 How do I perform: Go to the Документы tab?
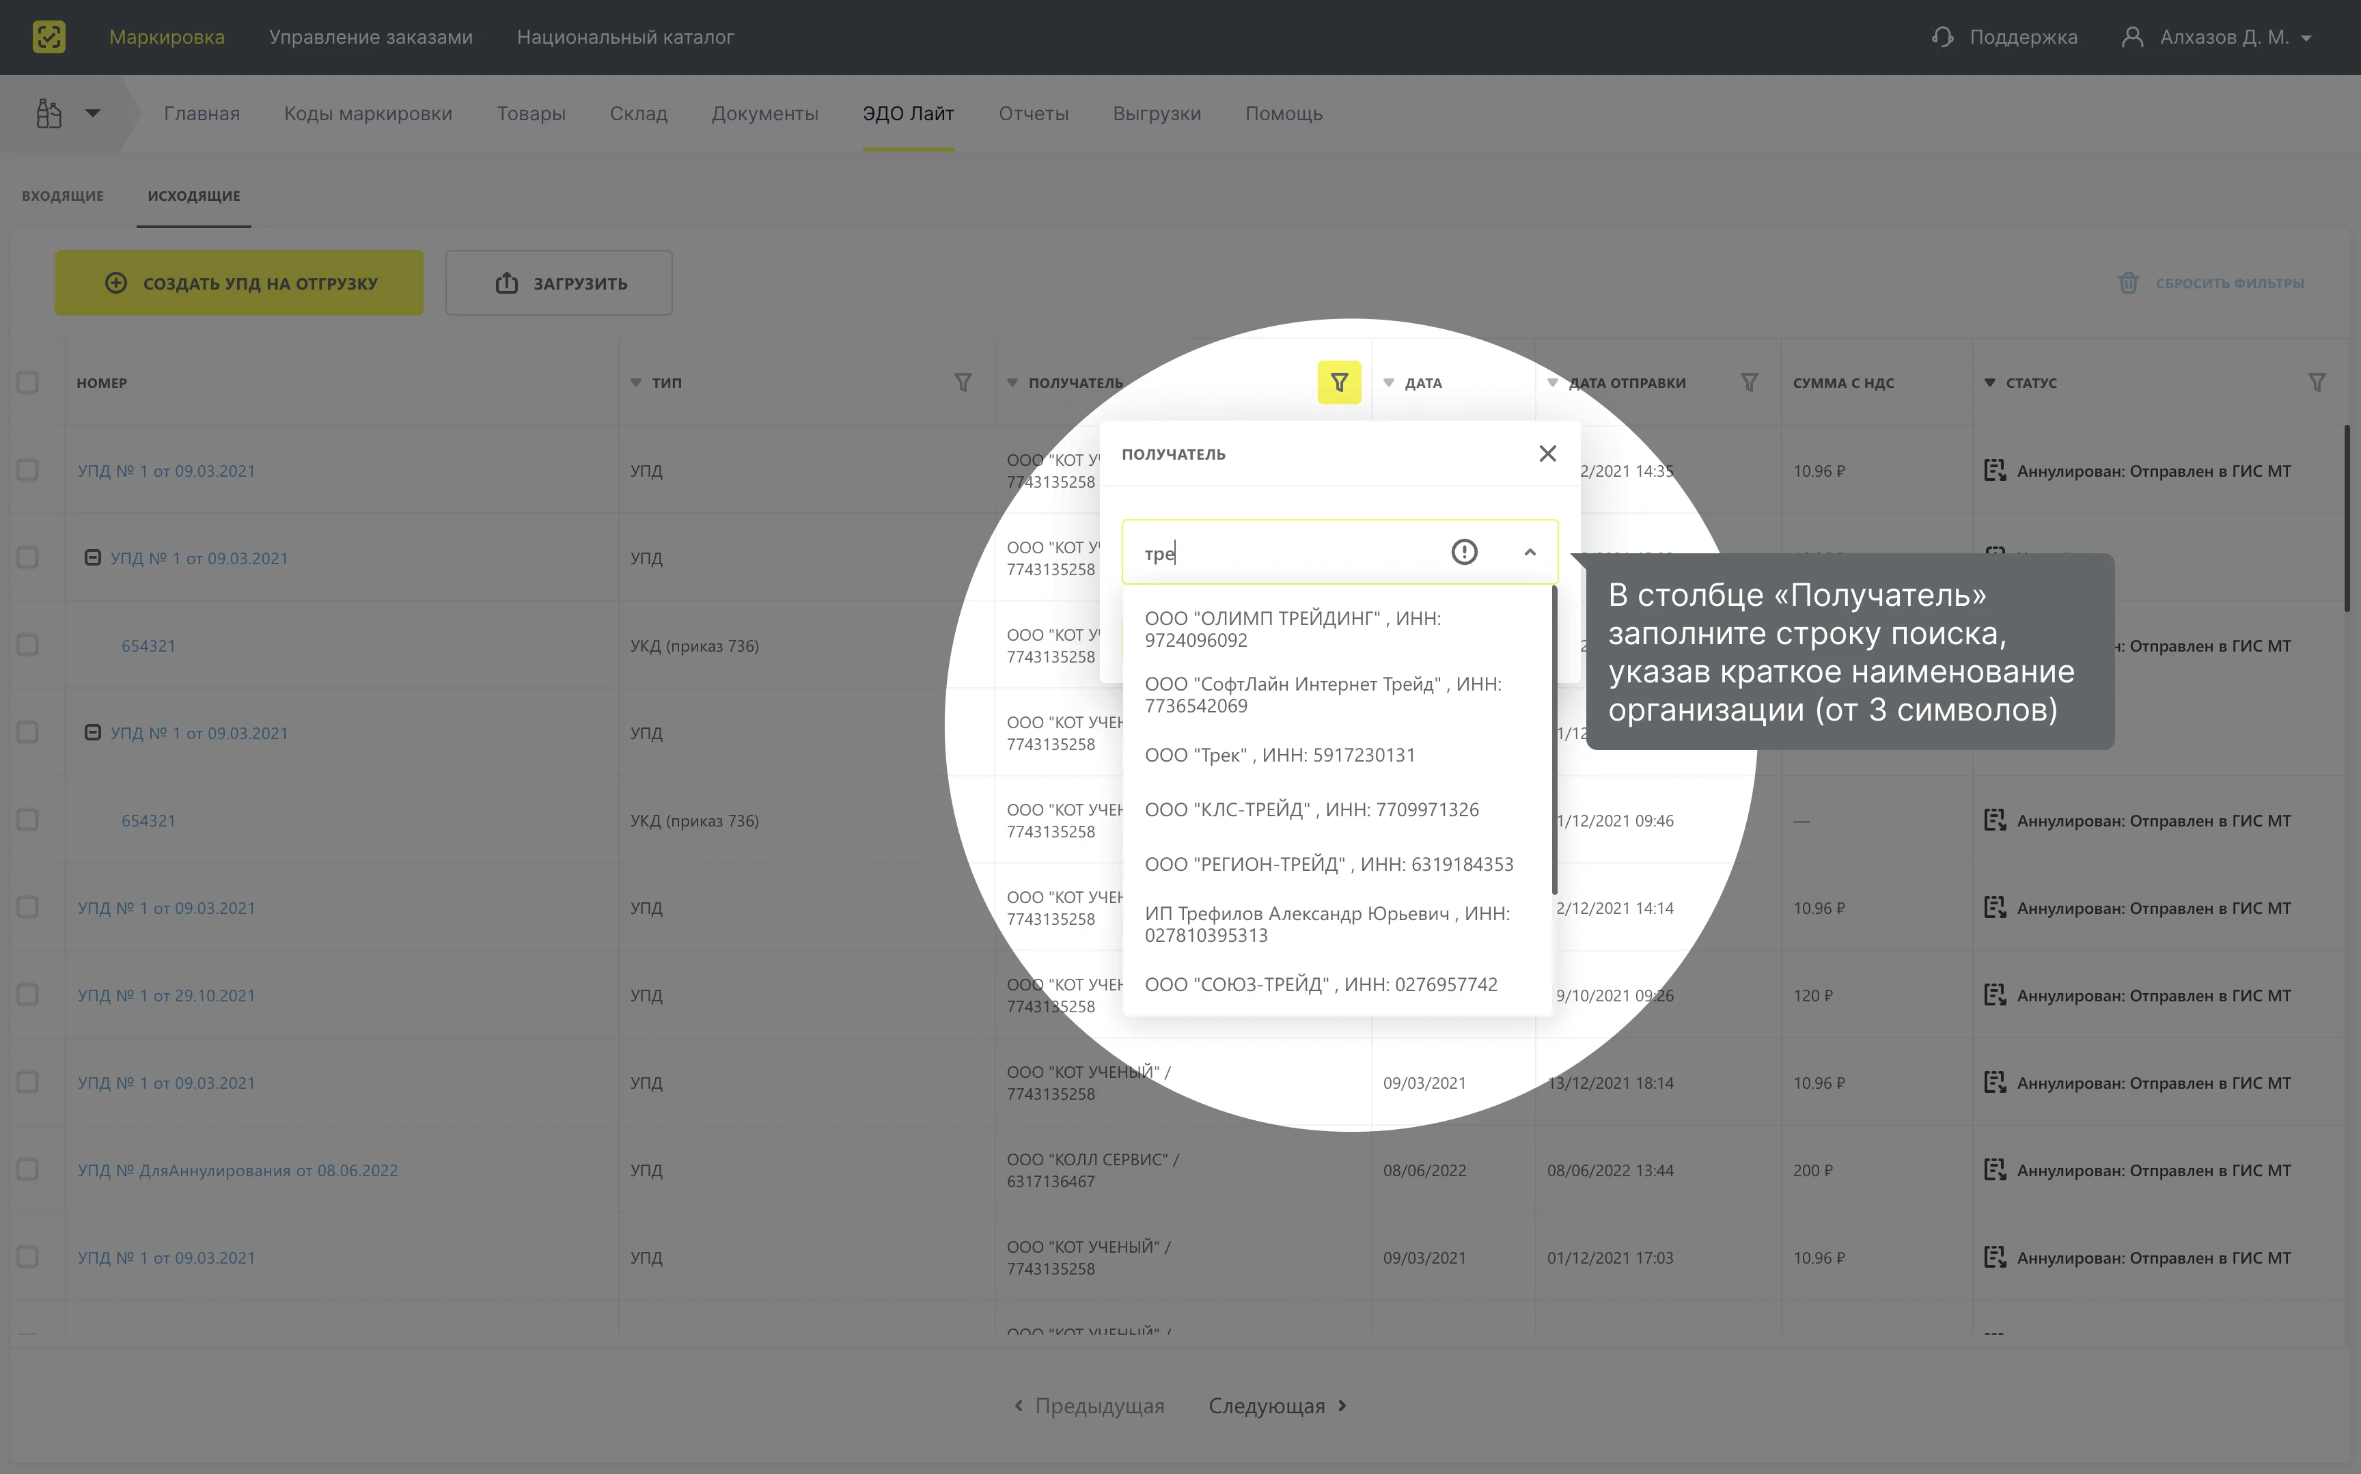[764, 113]
